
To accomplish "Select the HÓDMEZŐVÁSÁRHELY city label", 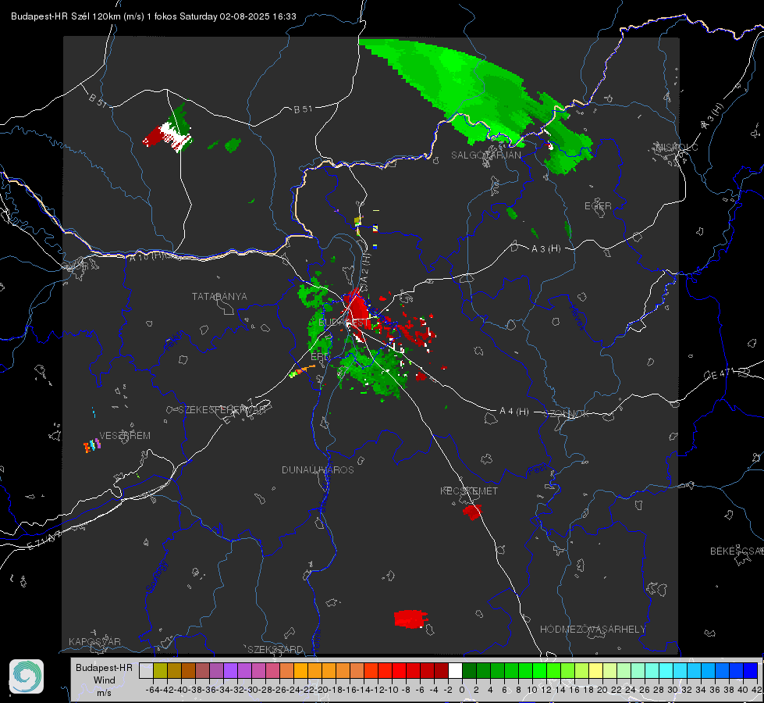I will tap(592, 630).
